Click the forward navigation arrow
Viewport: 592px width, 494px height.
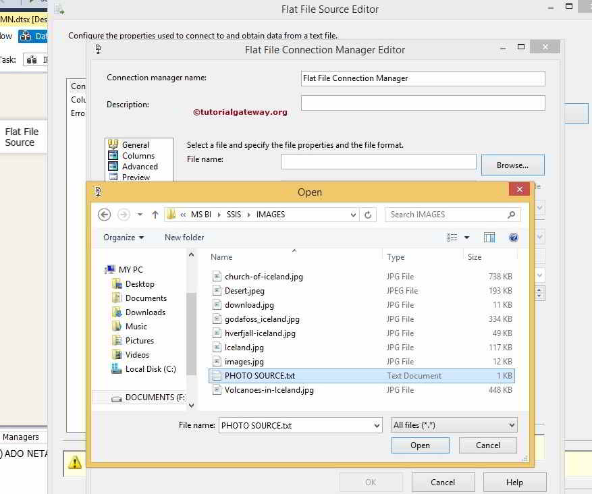point(124,215)
